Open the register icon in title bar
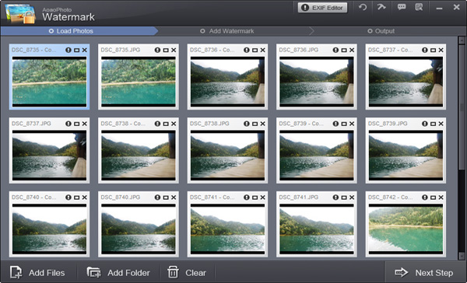Screen dimensions: 467x283 coord(419,7)
